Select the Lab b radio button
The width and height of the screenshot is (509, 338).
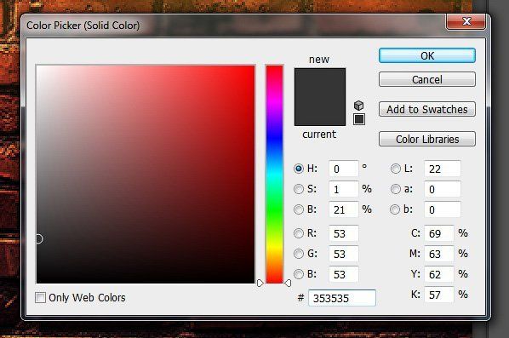395,209
